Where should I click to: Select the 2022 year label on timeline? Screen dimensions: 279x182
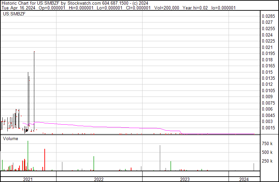[x=99, y=179]
